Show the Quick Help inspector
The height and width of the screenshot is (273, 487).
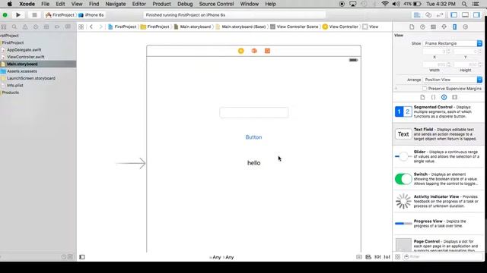point(422,27)
